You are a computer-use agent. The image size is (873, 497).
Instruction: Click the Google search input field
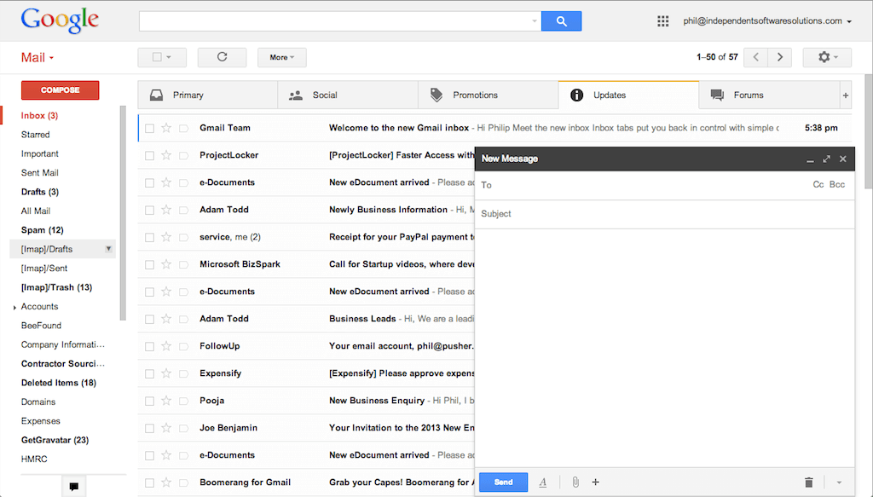coord(339,21)
